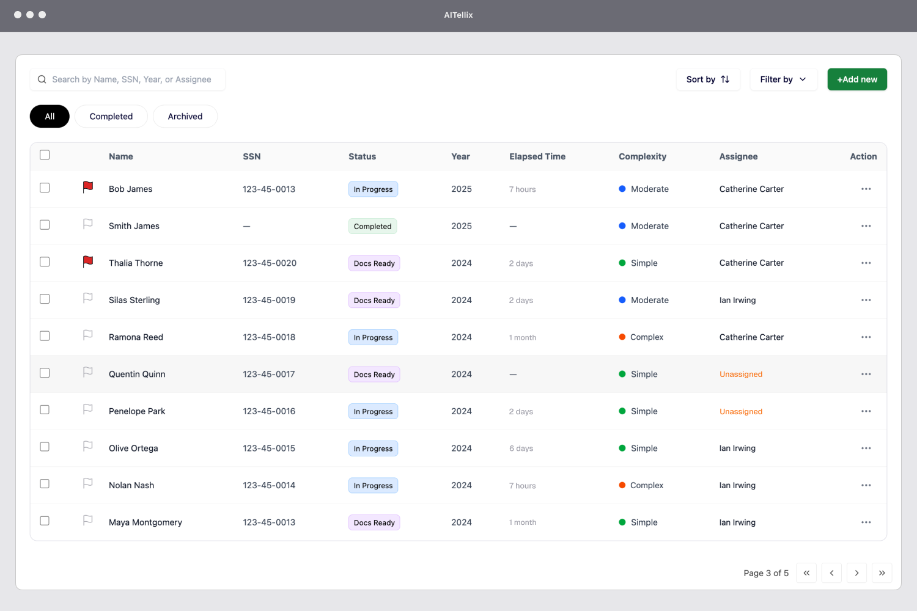Click the In Progress status badge for Olive Ortega
The image size is (917, 611).
coord(373,448)
